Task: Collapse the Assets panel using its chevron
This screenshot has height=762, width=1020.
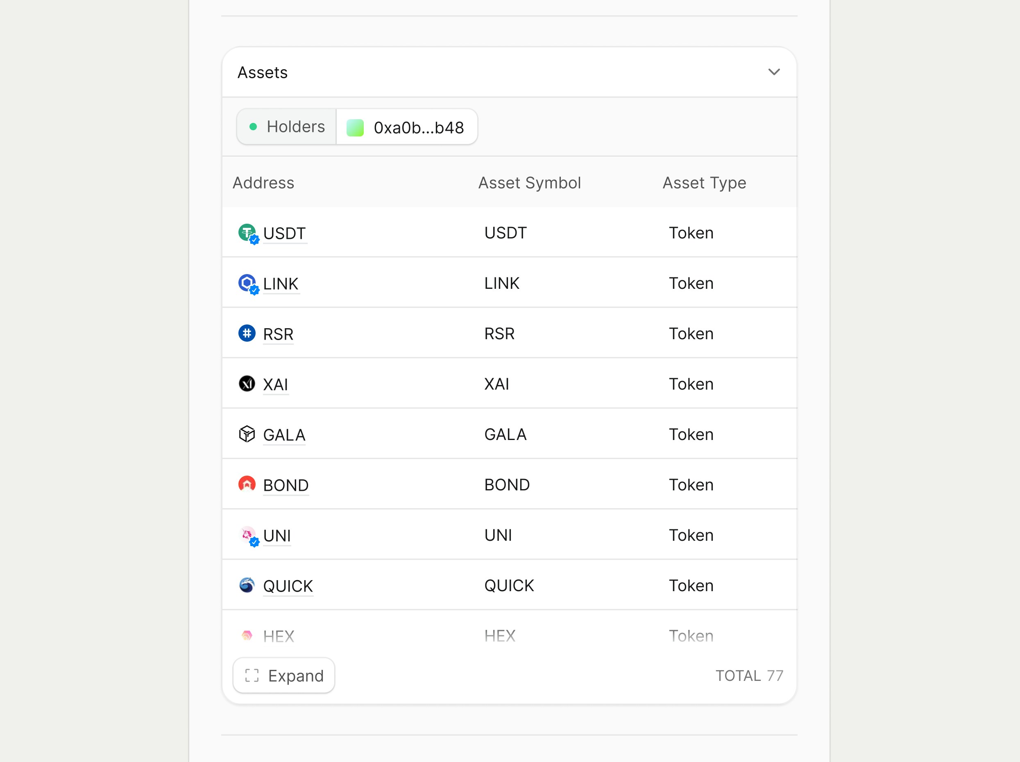Action: (774, 72)
